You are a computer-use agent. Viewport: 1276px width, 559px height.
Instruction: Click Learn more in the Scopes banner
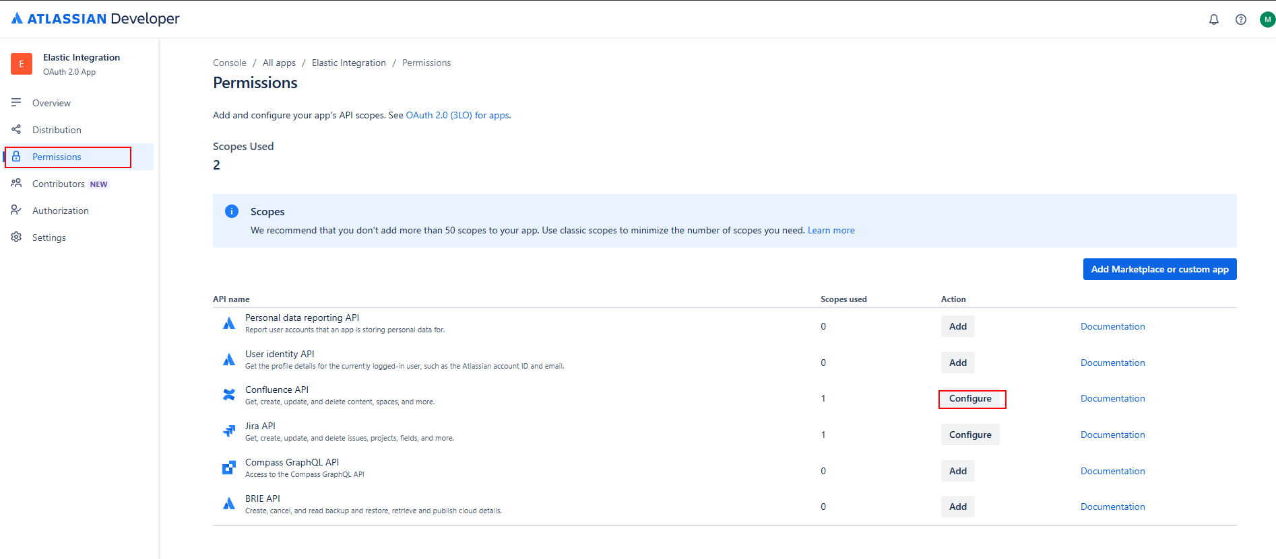click(831, 230)
